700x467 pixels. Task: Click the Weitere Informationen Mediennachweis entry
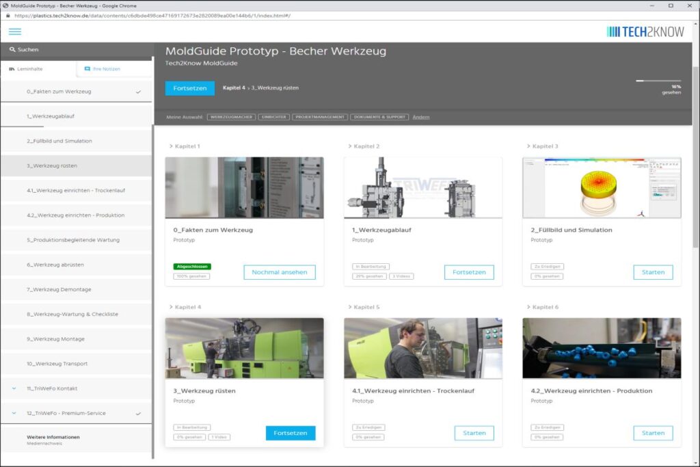tap(77, 440)
